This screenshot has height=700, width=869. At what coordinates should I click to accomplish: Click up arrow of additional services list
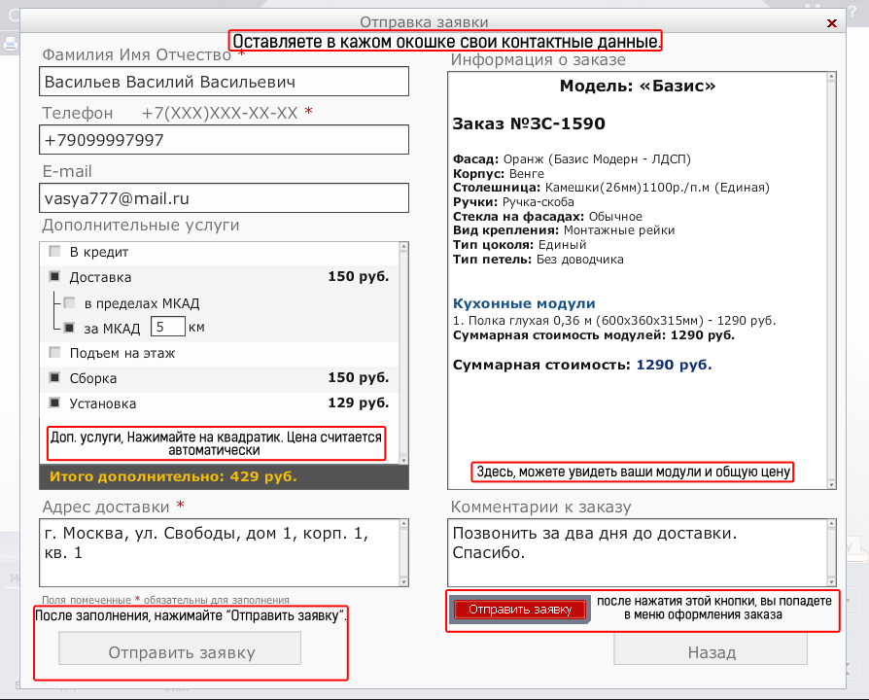pos(402,248)
